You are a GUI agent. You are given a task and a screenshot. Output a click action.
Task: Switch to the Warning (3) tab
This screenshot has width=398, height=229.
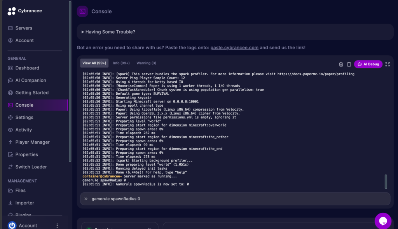point(146,63)
